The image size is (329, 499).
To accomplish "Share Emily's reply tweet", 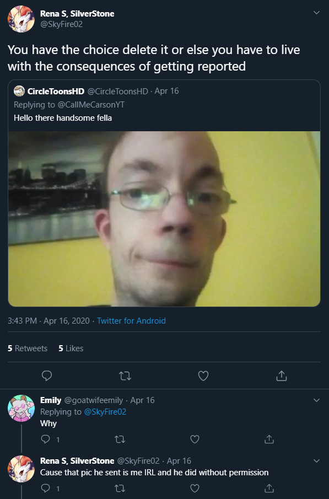I will [x=269, y=439].
